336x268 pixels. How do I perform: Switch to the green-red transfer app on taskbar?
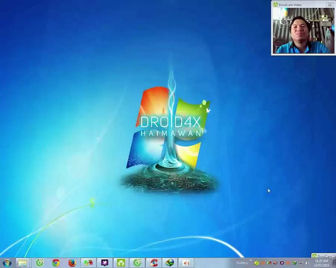[x=89, y=263]
